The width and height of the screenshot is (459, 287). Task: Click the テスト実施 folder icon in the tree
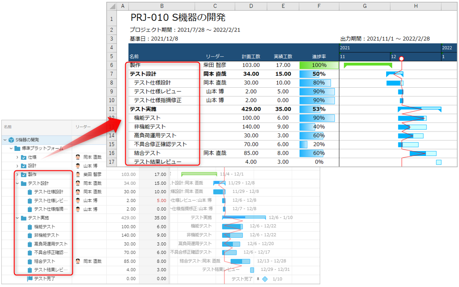click(24, 218)
